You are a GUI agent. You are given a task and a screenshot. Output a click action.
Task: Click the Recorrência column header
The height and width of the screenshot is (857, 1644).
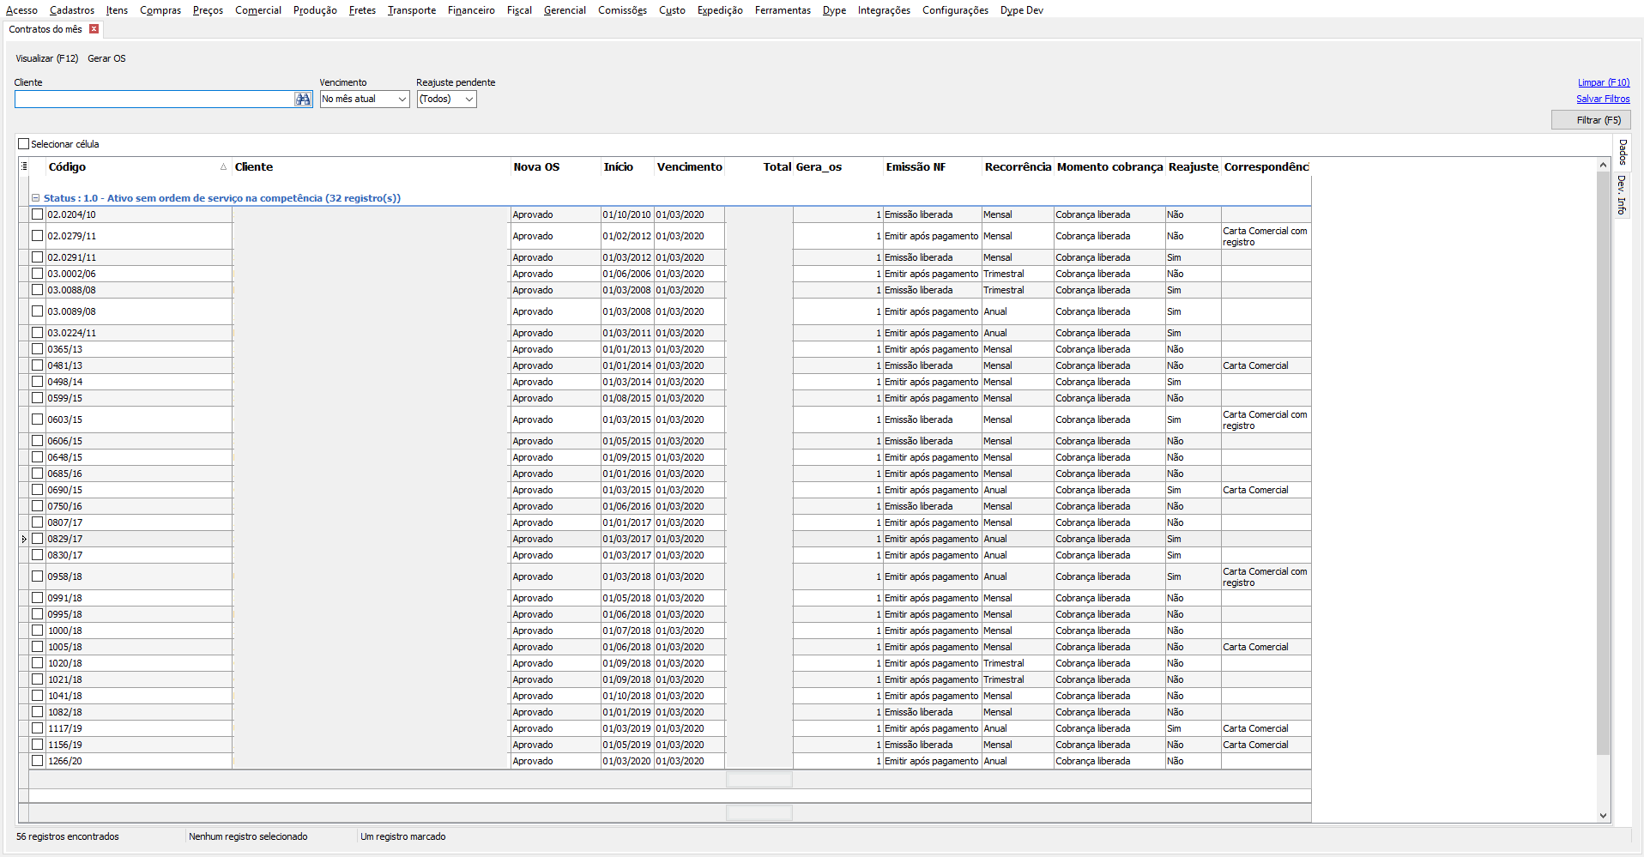tap(1018, 167)
